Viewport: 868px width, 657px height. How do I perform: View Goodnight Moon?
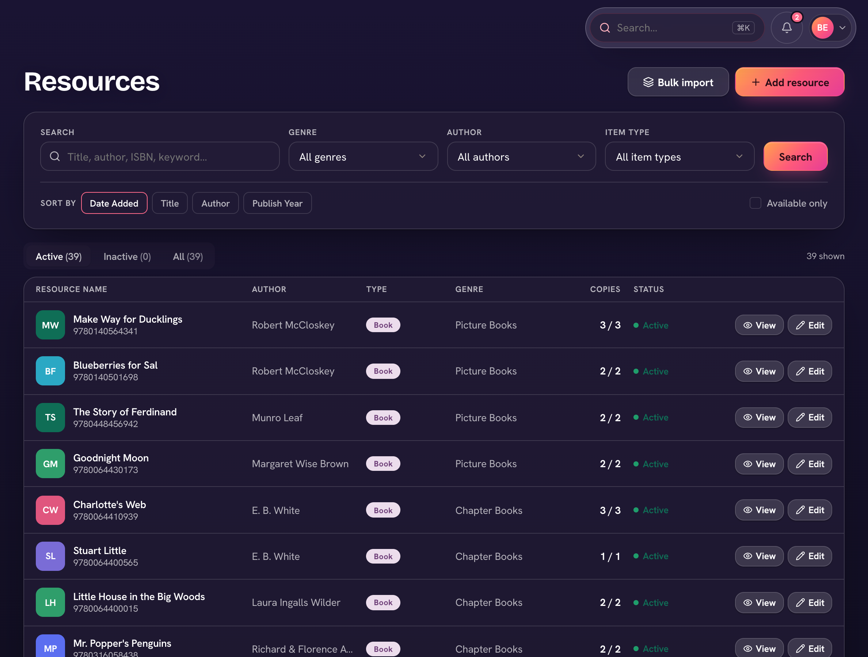pos(759,464)
